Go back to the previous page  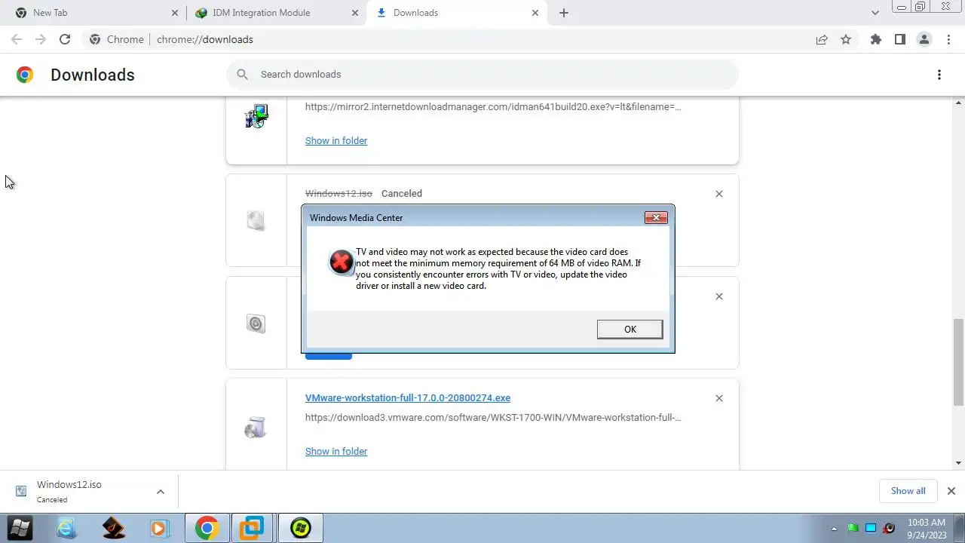[x=17, y=39]
